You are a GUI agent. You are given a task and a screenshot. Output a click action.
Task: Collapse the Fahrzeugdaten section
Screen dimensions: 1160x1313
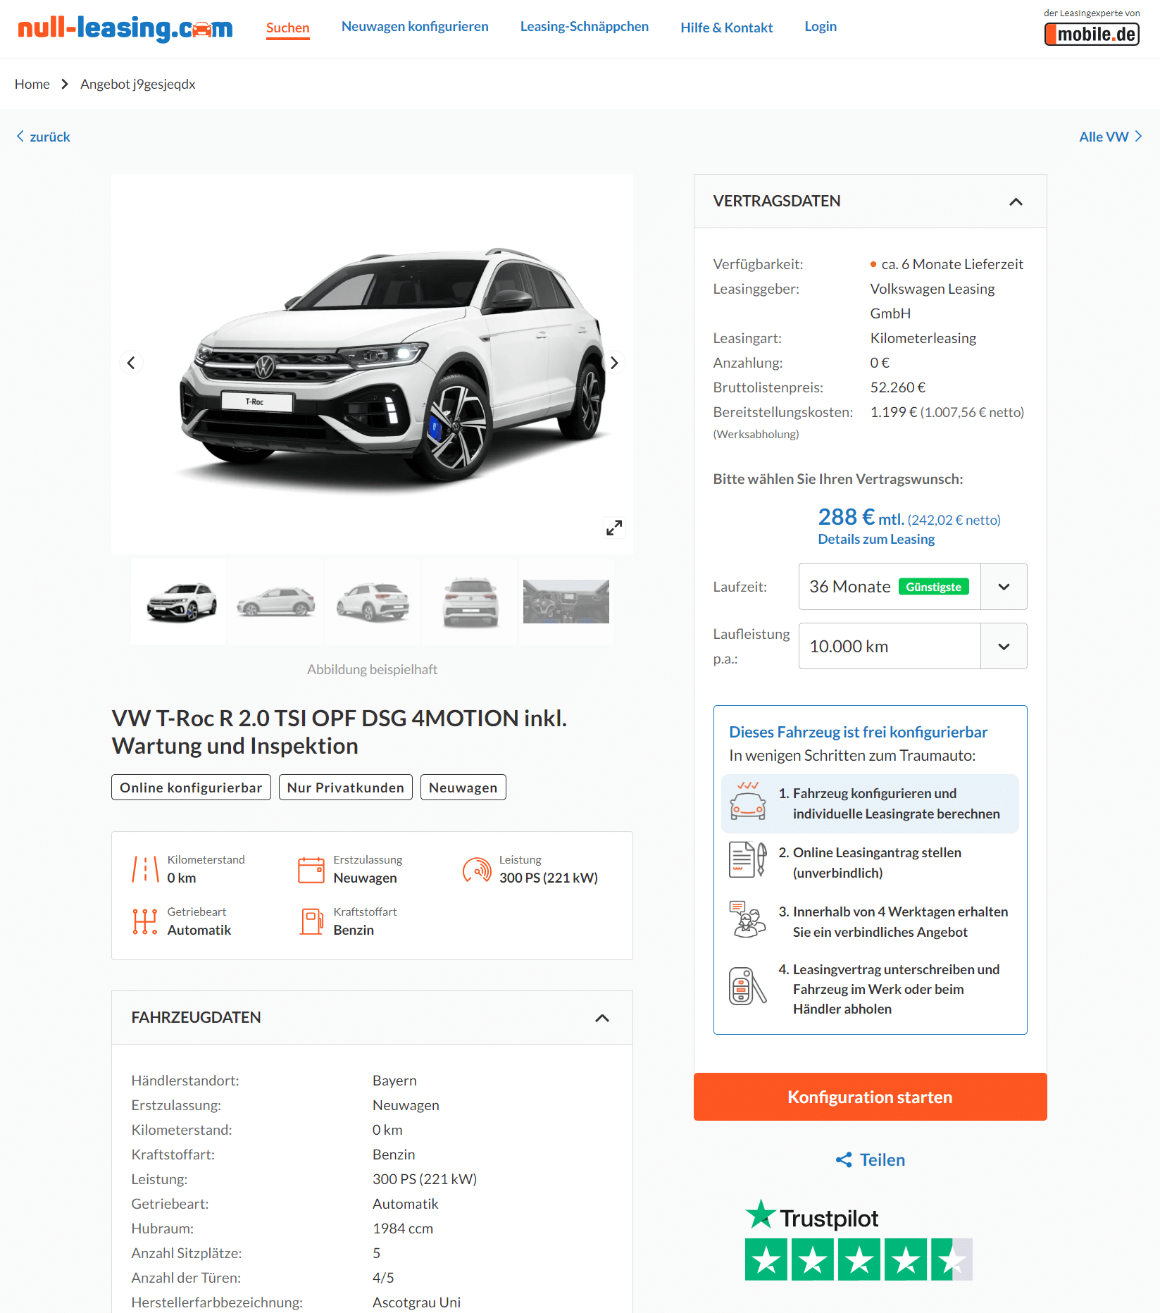point(602,1018)
